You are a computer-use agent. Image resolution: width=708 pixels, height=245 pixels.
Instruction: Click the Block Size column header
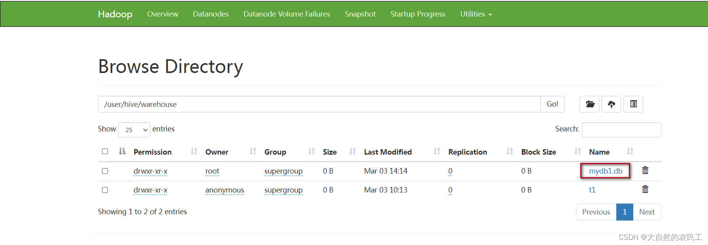pyautogui.click(x=538, y=152)
